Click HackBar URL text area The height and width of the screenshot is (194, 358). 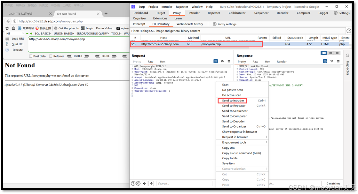pyautogui.click(x=78, y=44)
